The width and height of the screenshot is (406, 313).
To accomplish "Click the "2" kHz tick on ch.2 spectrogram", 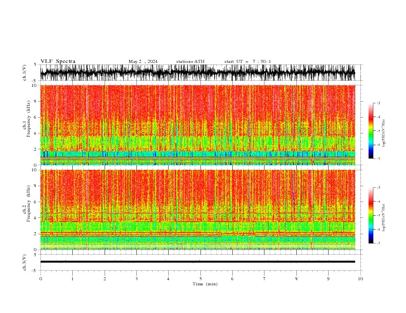I will (x=35, y=234).
